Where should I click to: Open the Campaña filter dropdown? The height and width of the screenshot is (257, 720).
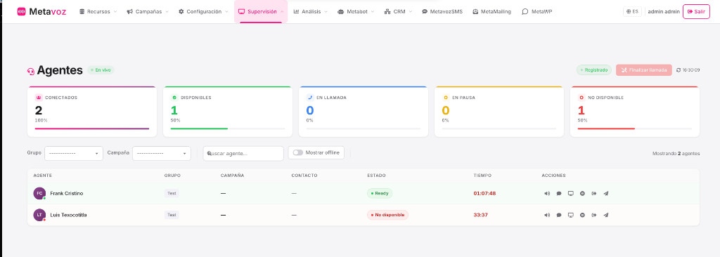click(162, 153)
